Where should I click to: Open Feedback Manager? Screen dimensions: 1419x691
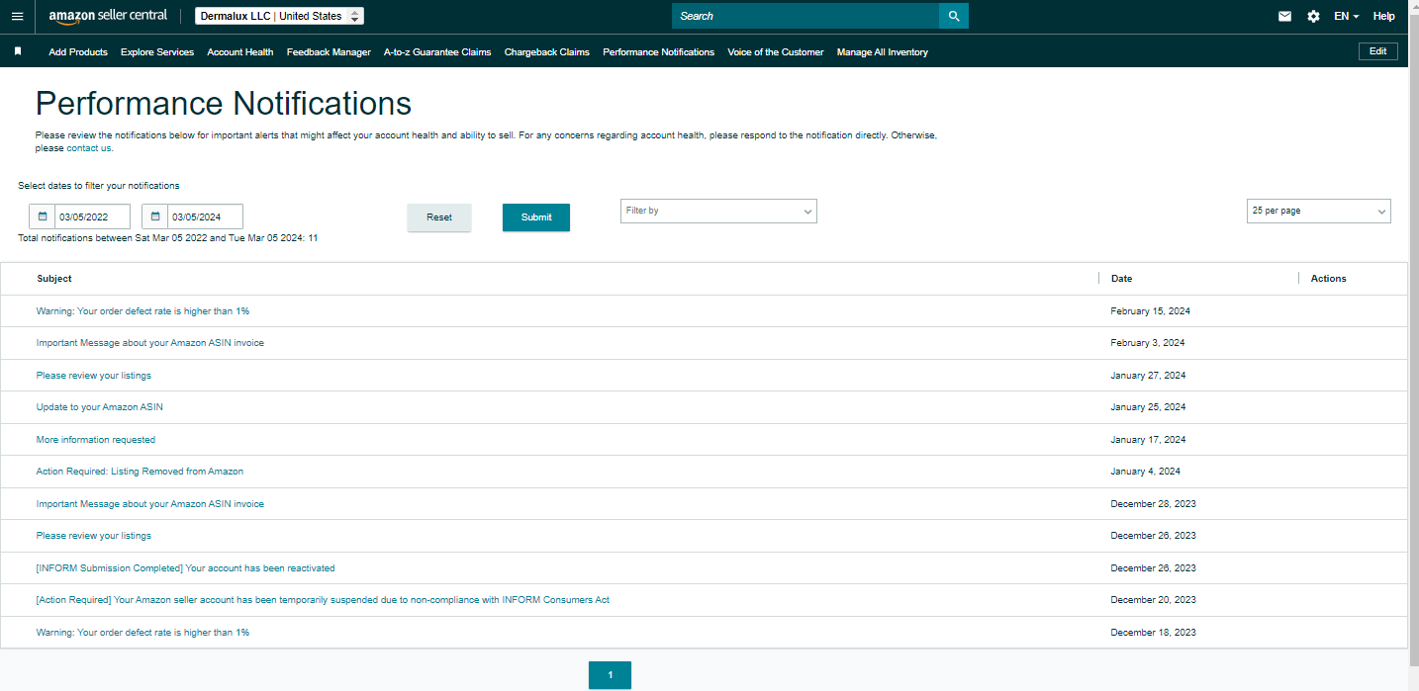[329, 52]
